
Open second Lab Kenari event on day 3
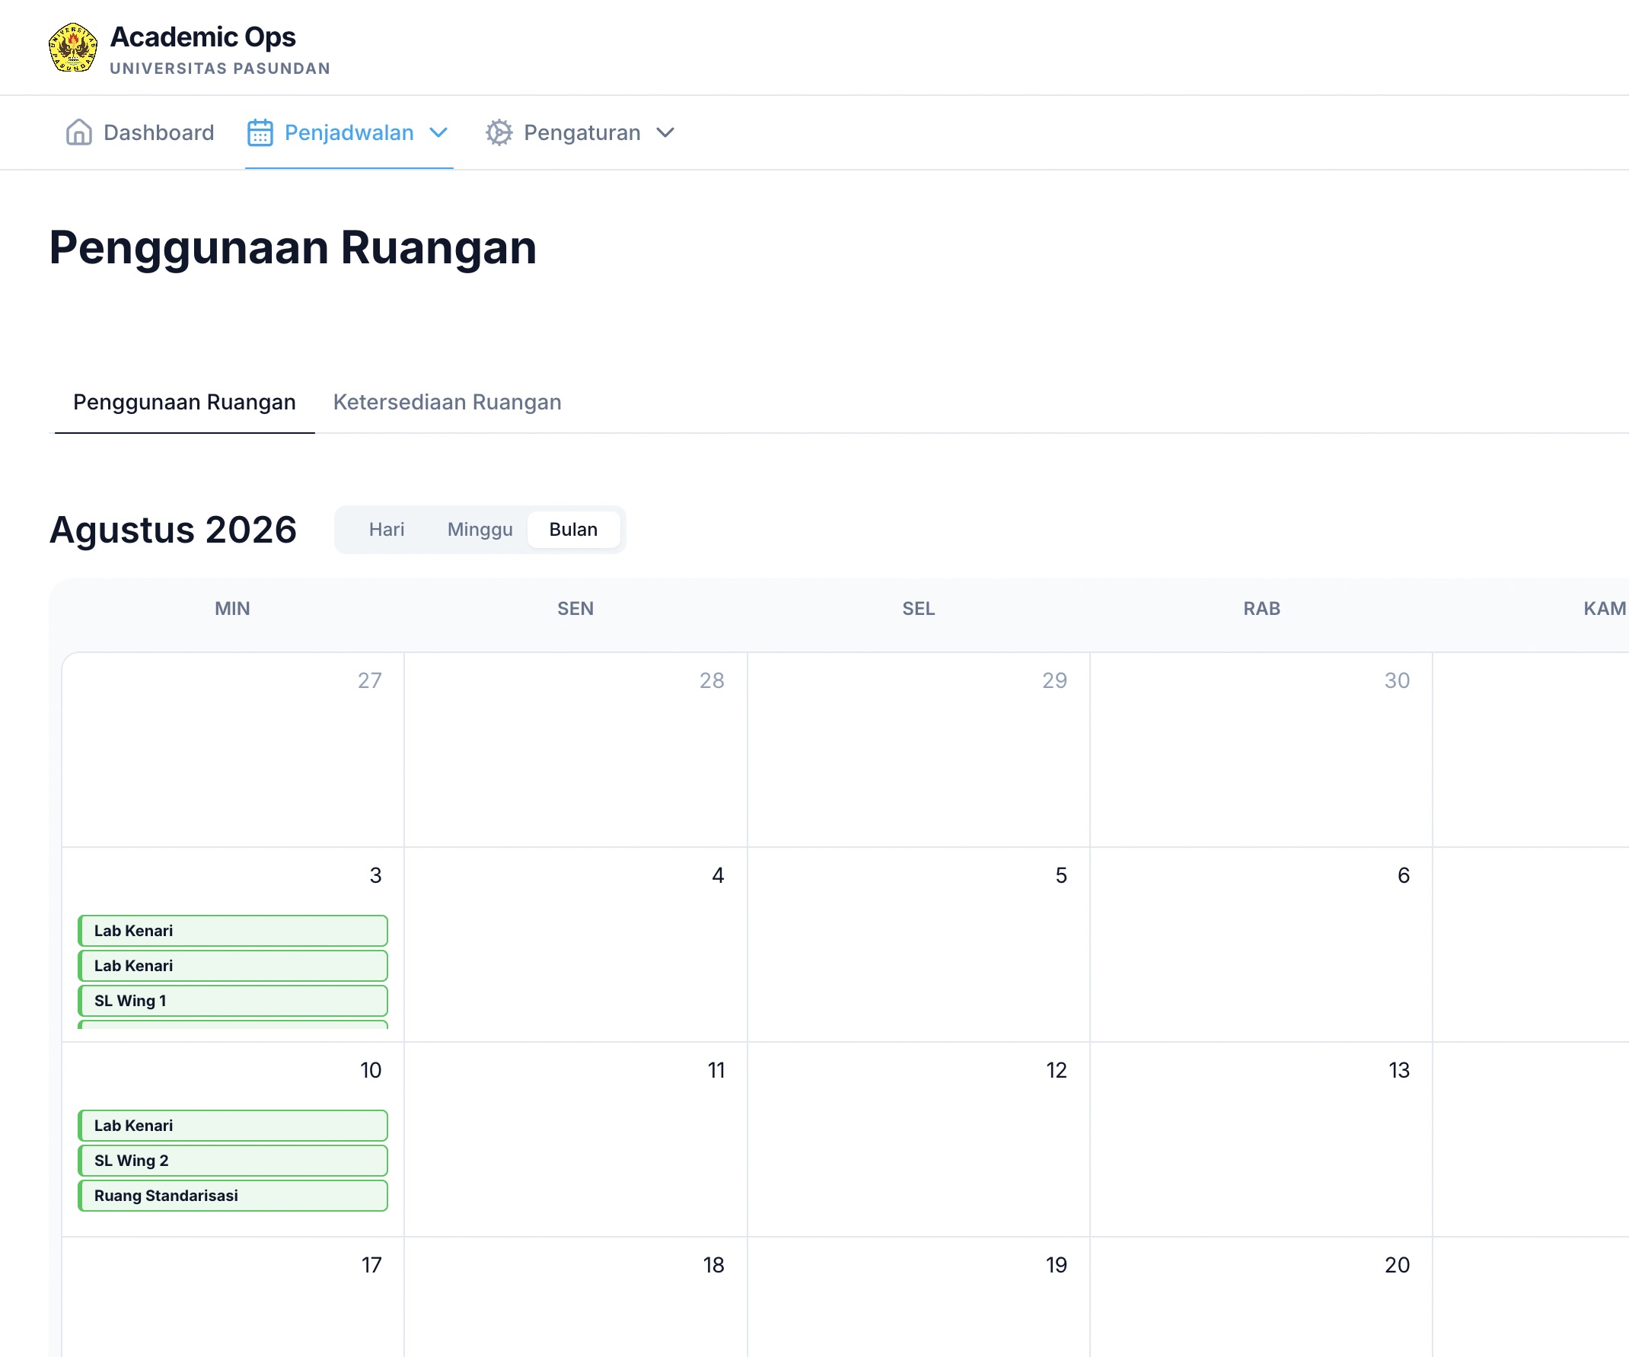233,965
